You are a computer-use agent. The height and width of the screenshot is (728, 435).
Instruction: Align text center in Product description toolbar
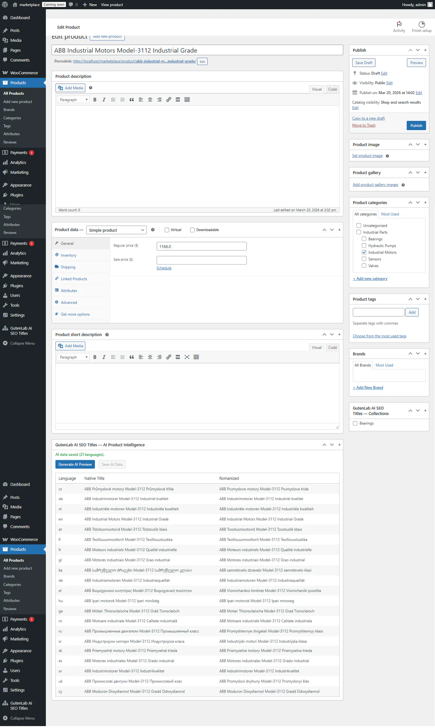150,100
